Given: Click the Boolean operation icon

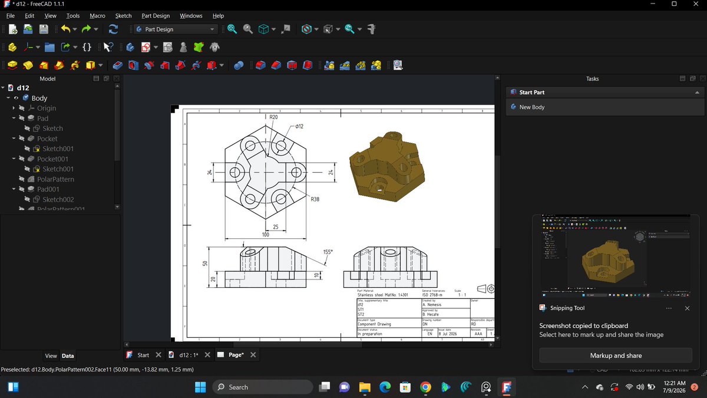Looking at the screenshot, I should (x=239, y=65).
